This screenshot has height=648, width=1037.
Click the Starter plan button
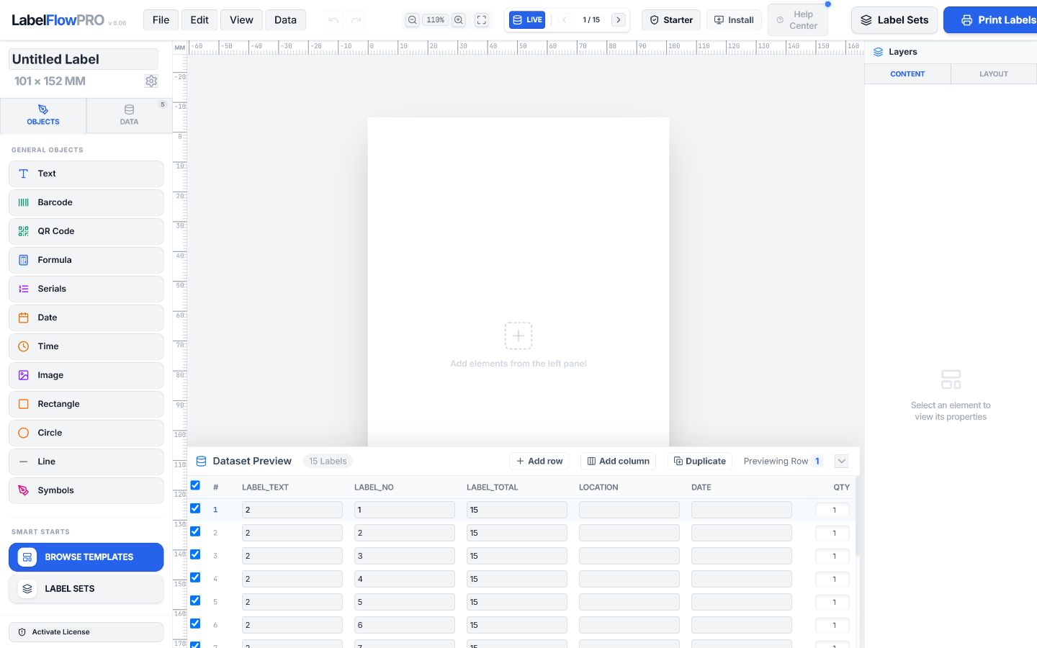[671, 20]
